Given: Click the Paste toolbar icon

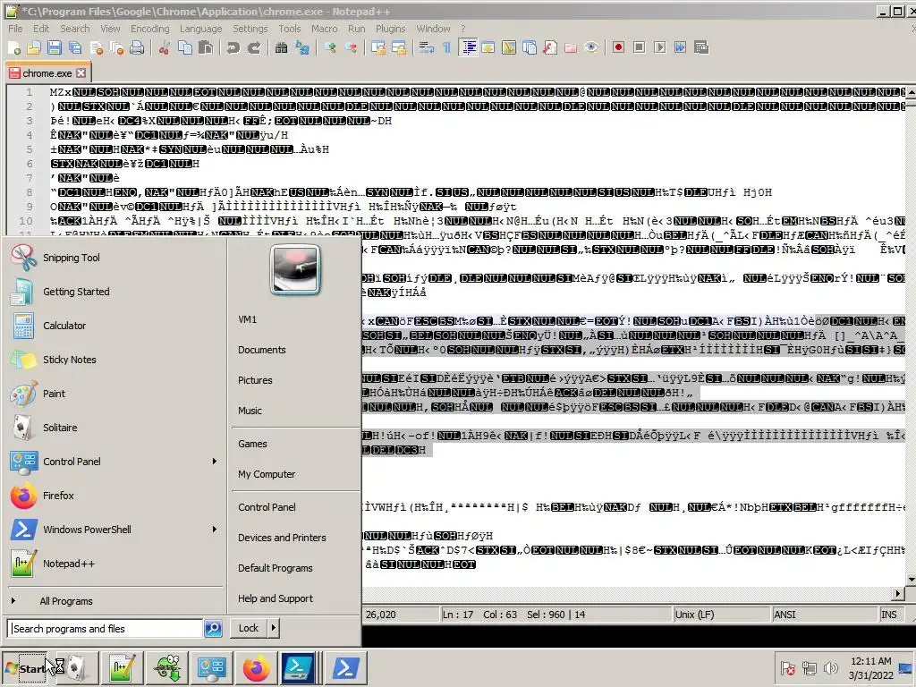Looking at the screenshot, I should point(206,47).
